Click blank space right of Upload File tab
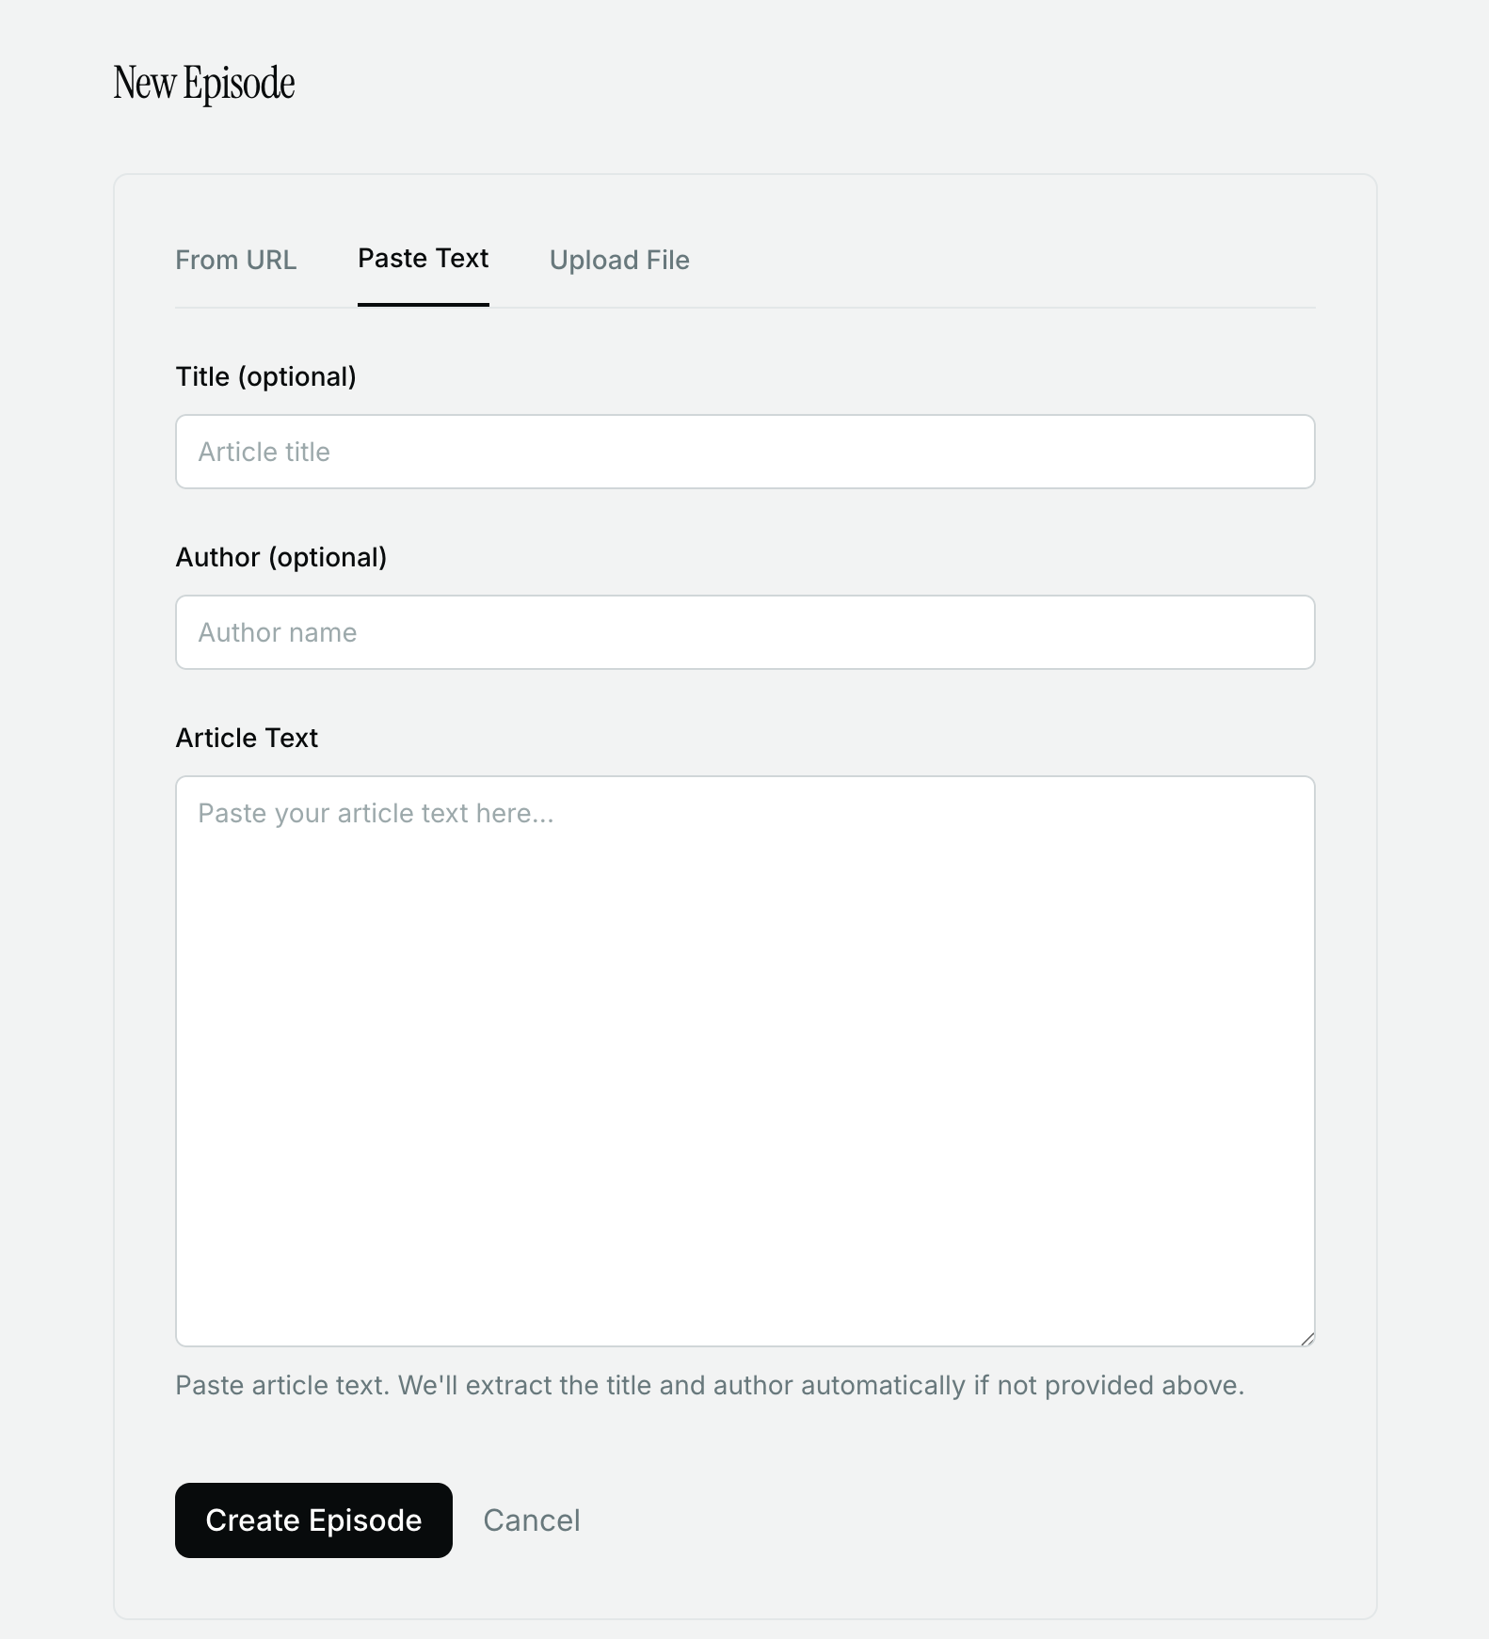Viewport: 1489px width, 1639px height. 988,260
